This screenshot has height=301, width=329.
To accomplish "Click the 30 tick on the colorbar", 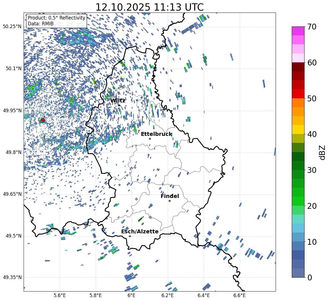I will [x=312, y=170].
